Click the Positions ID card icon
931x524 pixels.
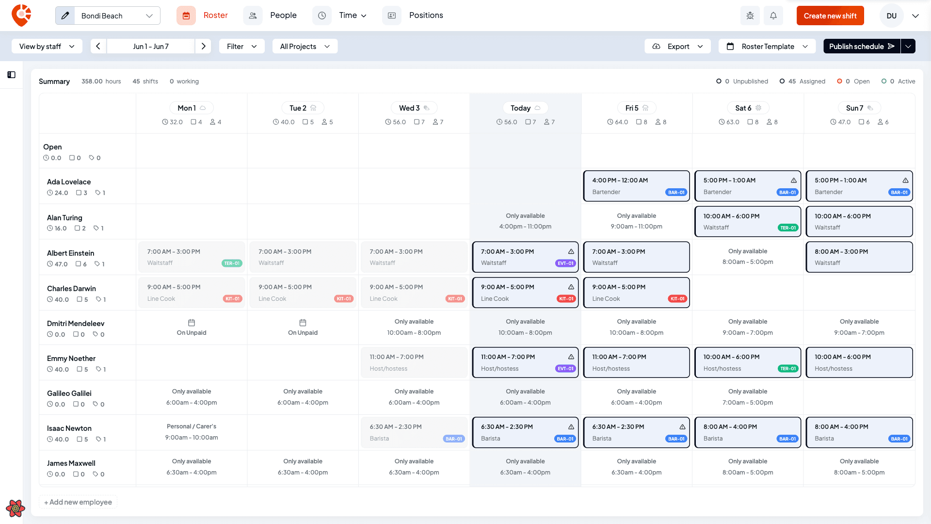(392, 16)
